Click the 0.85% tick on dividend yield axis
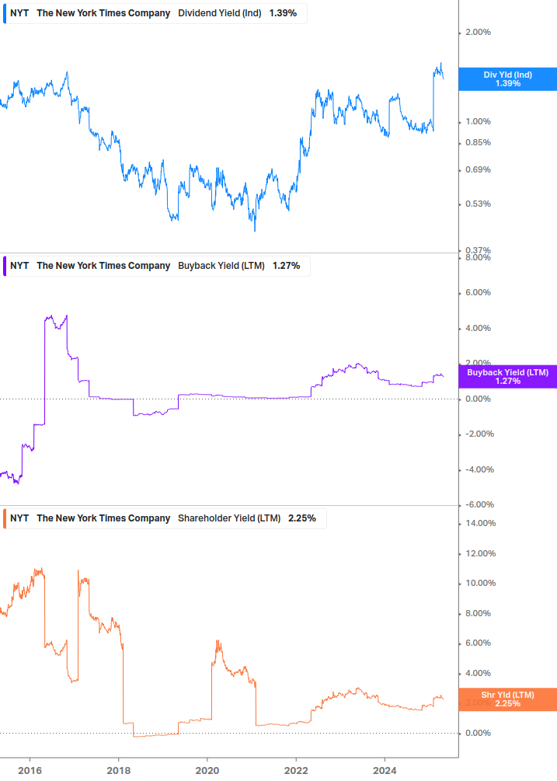 click(x=478, y=142)
